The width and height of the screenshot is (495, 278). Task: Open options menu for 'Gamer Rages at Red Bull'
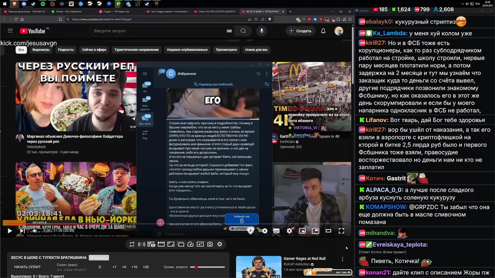[342, 259]
